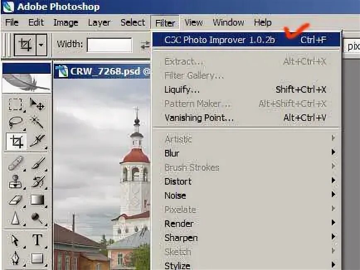This screenshot has height=270, width=360.
Task: Select the Slice tool
Action: [x=37, y=141]
